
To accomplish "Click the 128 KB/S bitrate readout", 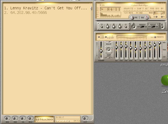I will (x=128, y=13).
